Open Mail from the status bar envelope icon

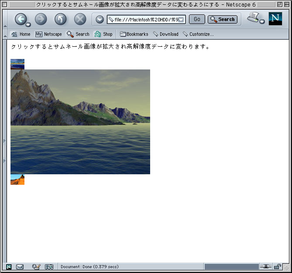click(20, 267)
